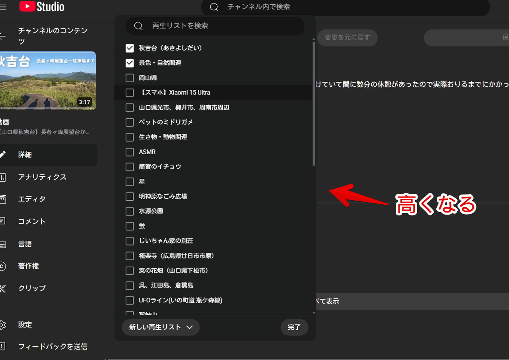Viewport: 509px width, 360px height.
Task: Click the channel search magnifier icon
Action: [x=214, y=7]
